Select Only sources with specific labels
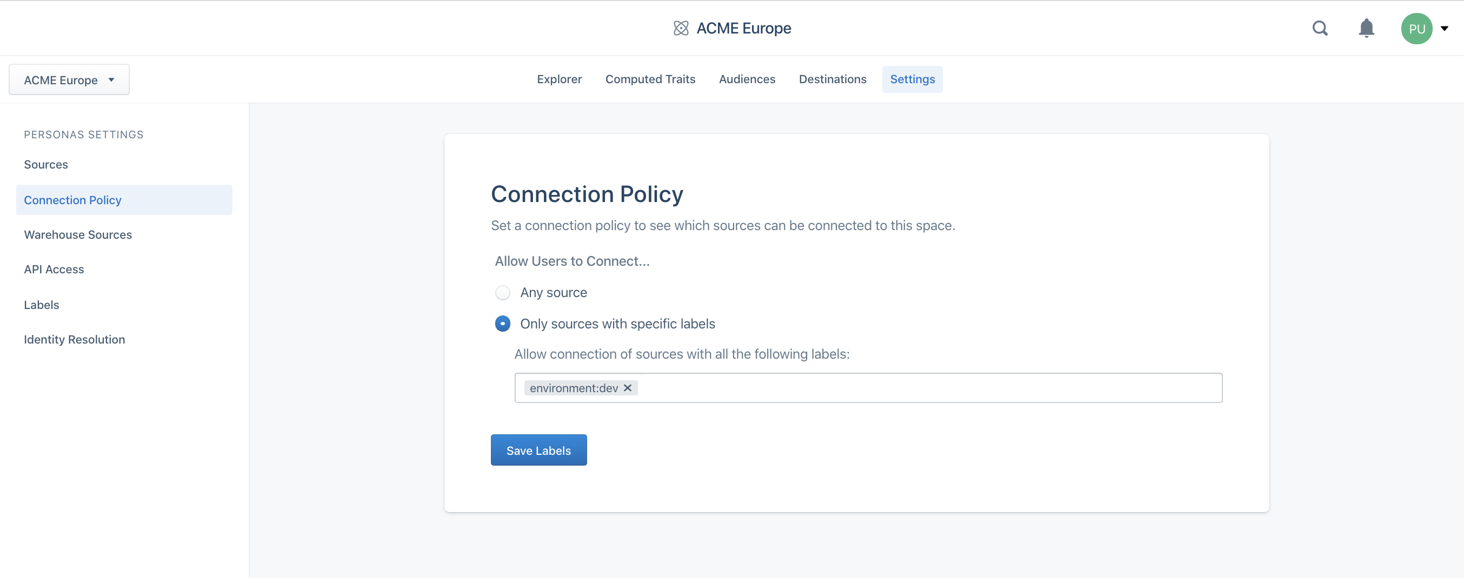The width and height of the screenshot is (1464, 578). pos(502,324)
